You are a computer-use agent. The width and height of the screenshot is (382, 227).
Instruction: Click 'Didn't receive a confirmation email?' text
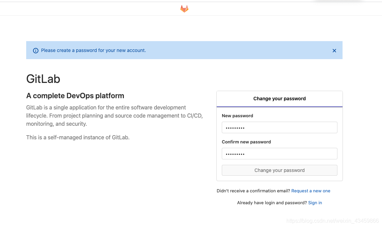(253, 191)
